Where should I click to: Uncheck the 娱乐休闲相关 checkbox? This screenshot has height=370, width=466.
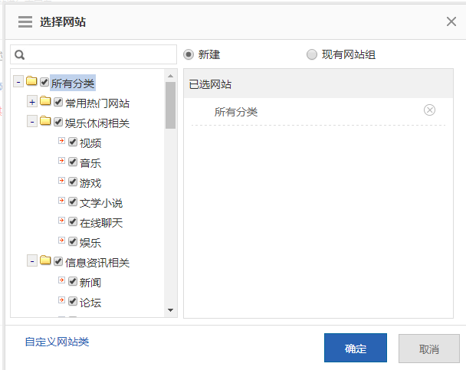click(58, 122)
